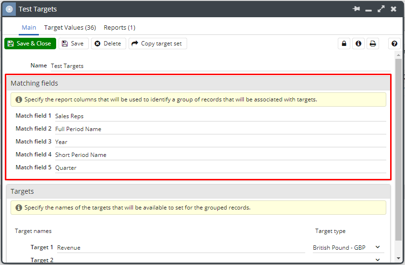
Task: Edit Match field 3 Year
Action: pyautogui.click(x=221, y=142)
